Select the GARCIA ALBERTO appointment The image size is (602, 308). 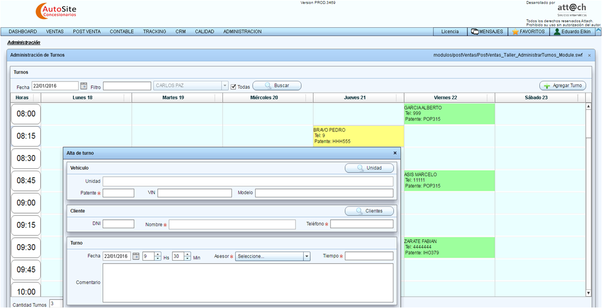[x=449, y=114]
